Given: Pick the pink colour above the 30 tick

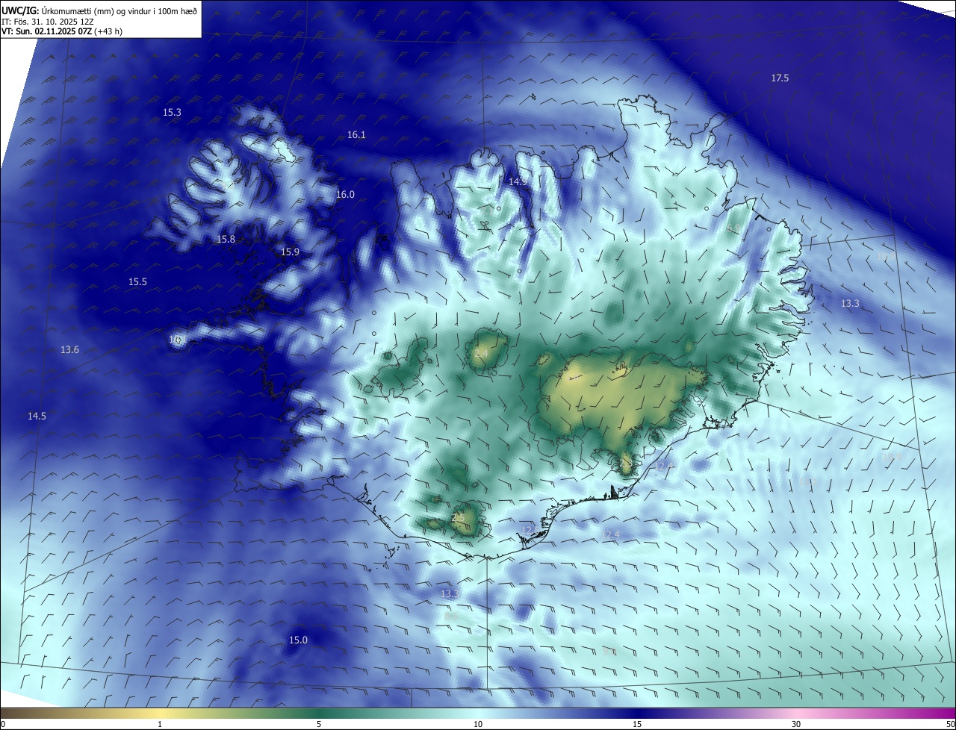Looking at the screenshot, I should 796,714.
